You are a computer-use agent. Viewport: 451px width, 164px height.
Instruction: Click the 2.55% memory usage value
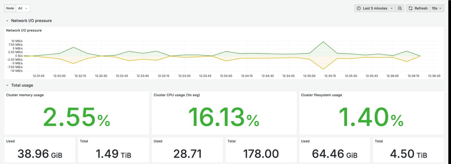click(76, 117)
